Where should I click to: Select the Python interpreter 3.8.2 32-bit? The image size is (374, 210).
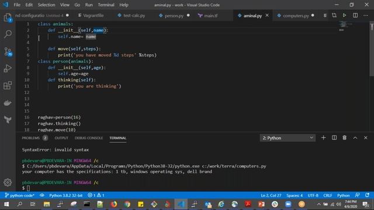66,195
